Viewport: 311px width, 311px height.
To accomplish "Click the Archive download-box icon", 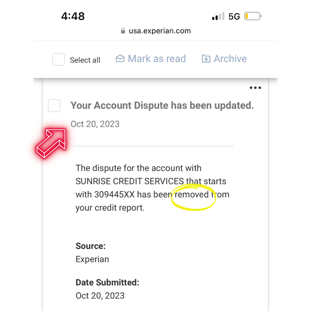I will [206, 58].
